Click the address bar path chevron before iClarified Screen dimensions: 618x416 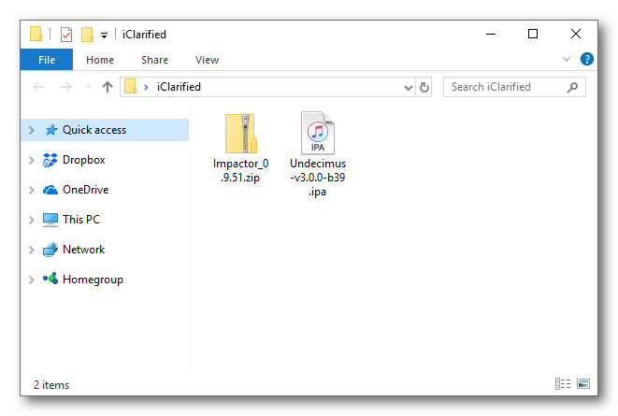146,87
